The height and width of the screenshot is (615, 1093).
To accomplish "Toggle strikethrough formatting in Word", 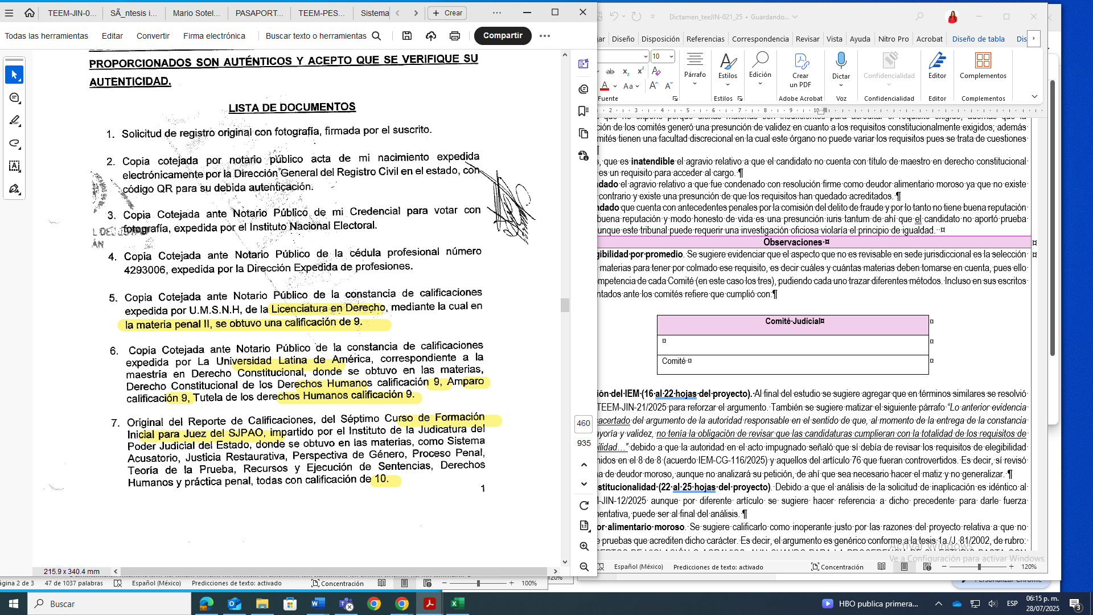I will point(610,71).
